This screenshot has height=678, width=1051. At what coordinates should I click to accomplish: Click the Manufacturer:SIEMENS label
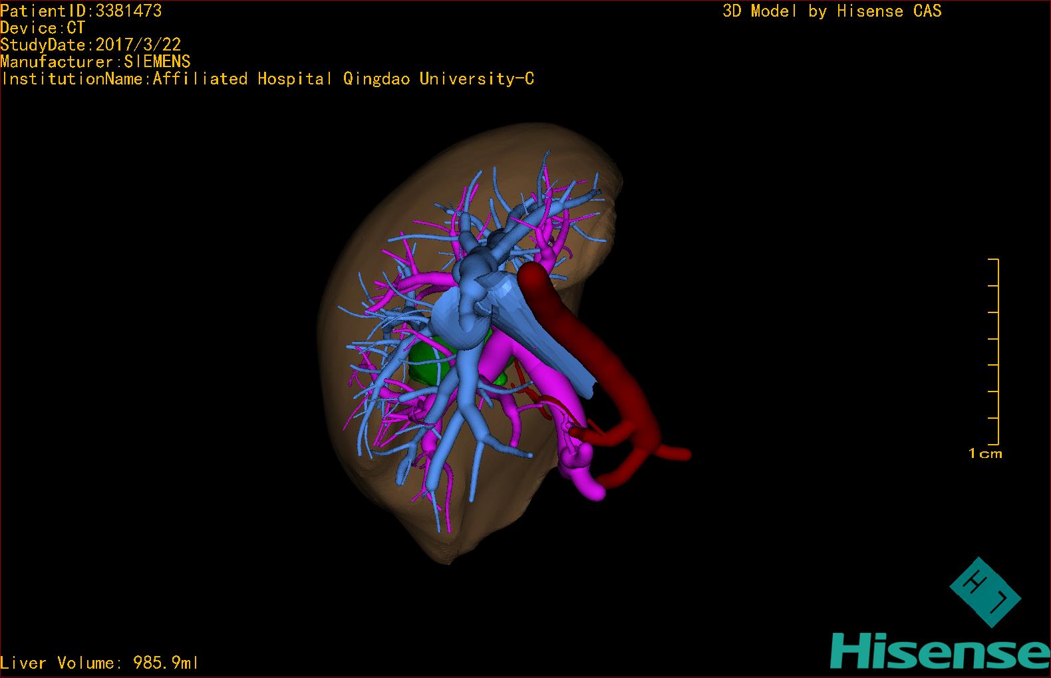[95, 62]
